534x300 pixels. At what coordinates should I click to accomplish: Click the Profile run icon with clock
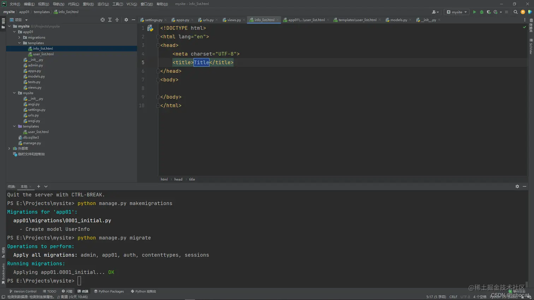tap(496, 12)
